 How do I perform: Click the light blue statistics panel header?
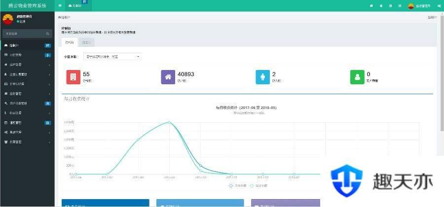[x=200, y=203]
